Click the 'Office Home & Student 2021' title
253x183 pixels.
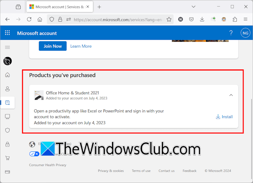[72, 93]
